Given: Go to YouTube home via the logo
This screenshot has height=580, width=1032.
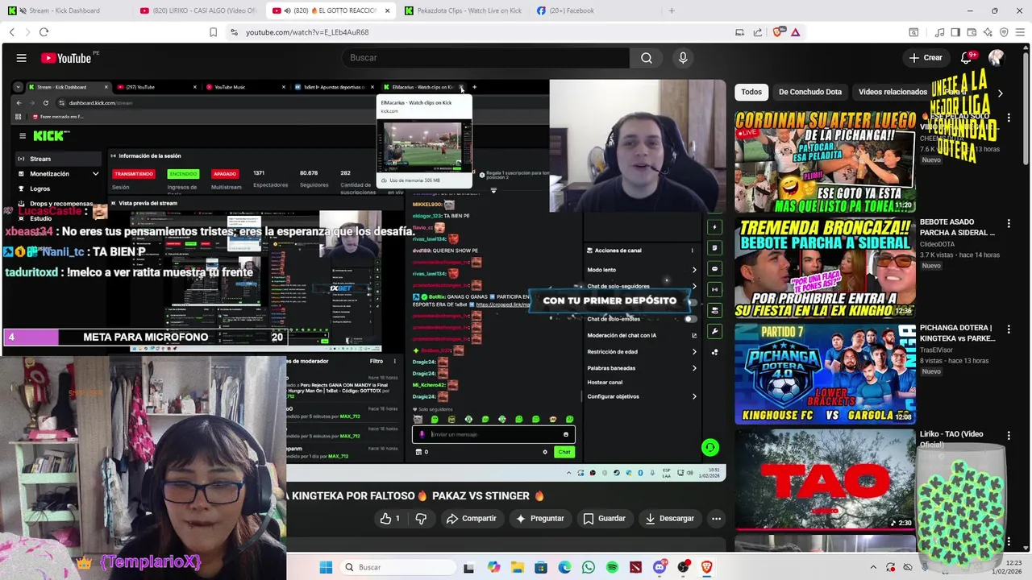Looking at the screenshot, I should coord(68,58).
